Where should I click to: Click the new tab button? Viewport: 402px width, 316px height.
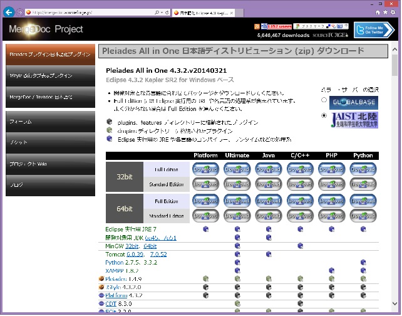pyautogui.click(x=239, y=13)
